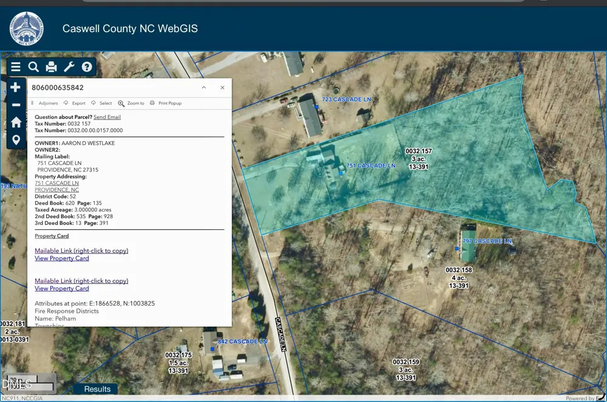This screenshot has width=607, height=402.
Task: Click the Deed Book 620 Page 135 line
Action: point(68,203)
